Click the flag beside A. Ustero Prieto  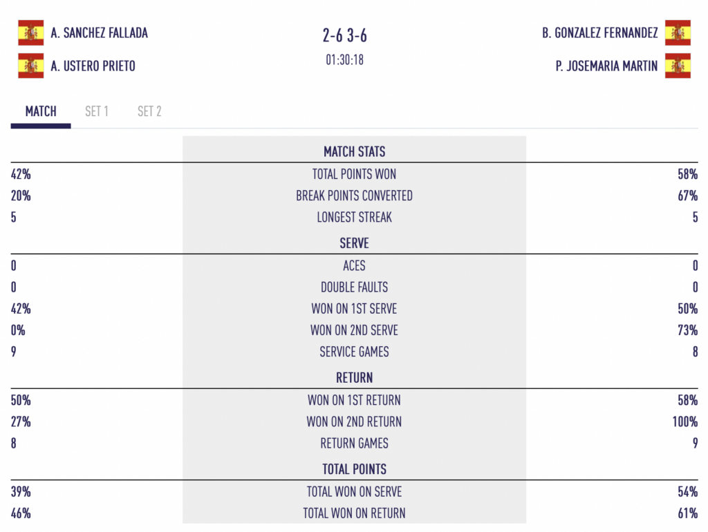pos(30,66)
